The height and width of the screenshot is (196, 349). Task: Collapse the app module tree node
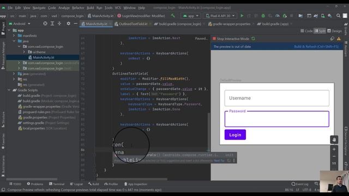click(x=9, y=30)
